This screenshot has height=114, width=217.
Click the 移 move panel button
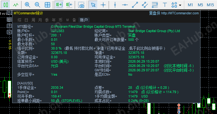coord(9,20)
